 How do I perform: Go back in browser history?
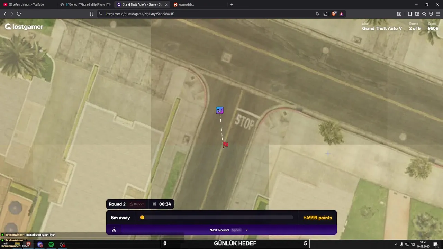pyautogui.click(x=5, y=14)
